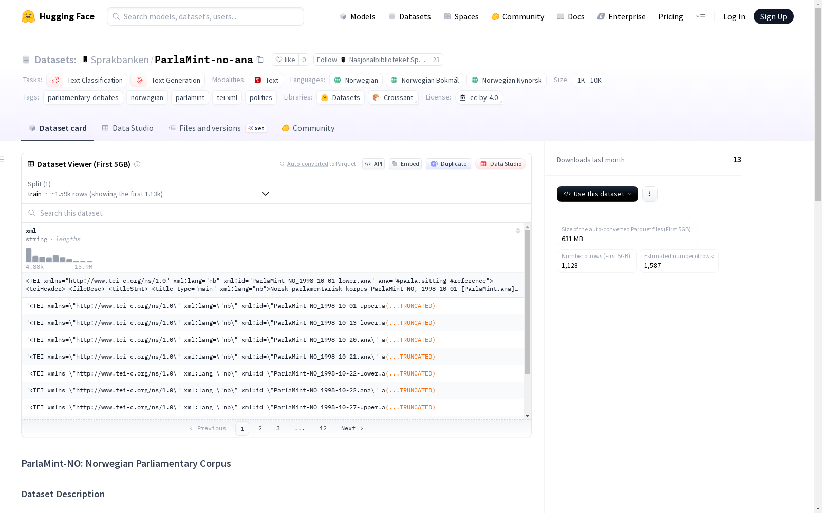The height and width of the screenshot is (513, 822).
Task: Sort the xml column using arrows
Action: (x=518, y=231)
